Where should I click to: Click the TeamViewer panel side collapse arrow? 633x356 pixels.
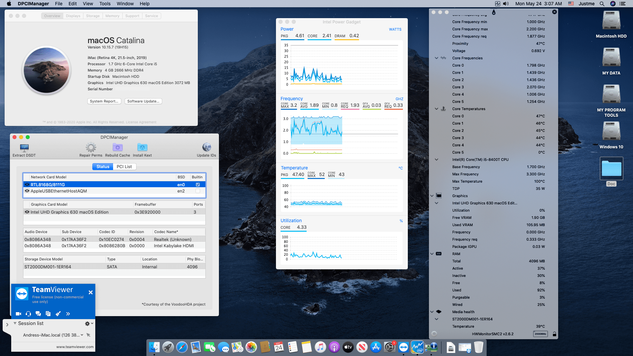pyautogui.click(x=7, y=324)
